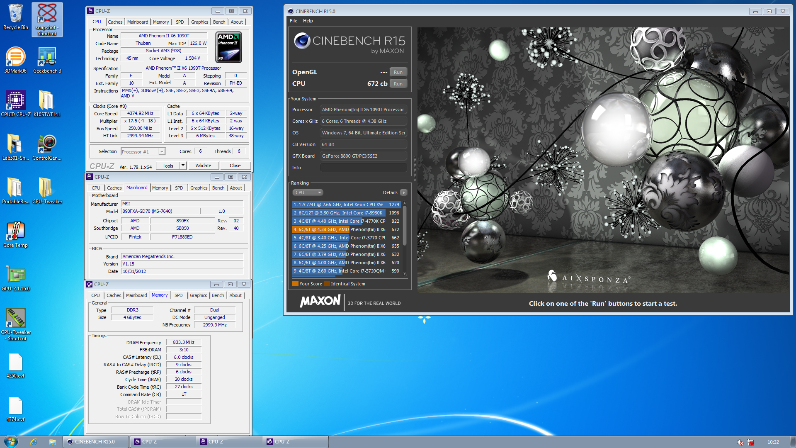The image size is (796, 448).
Task: Click the Tools button in CPU-Z
Action: coord(168,166)
